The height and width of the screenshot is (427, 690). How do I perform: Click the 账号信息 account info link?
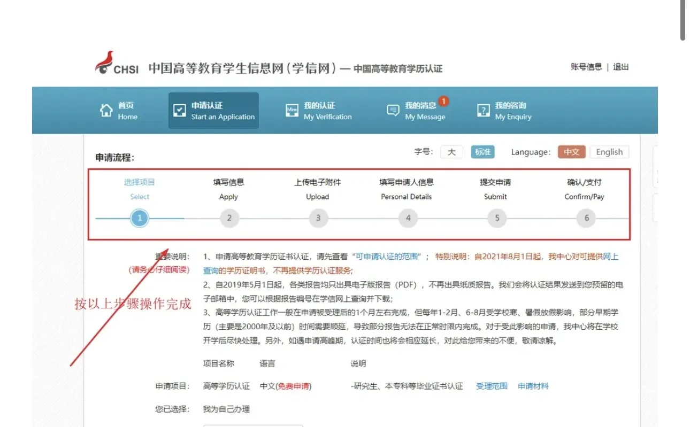(586, 67)
